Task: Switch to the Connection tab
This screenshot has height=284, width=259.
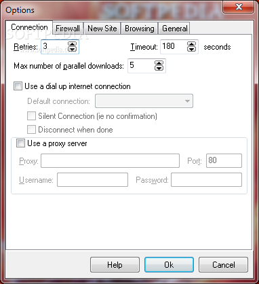Action: click(29, 27)
